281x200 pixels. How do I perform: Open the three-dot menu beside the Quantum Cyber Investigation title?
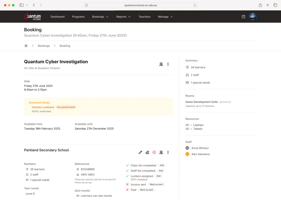168,64
